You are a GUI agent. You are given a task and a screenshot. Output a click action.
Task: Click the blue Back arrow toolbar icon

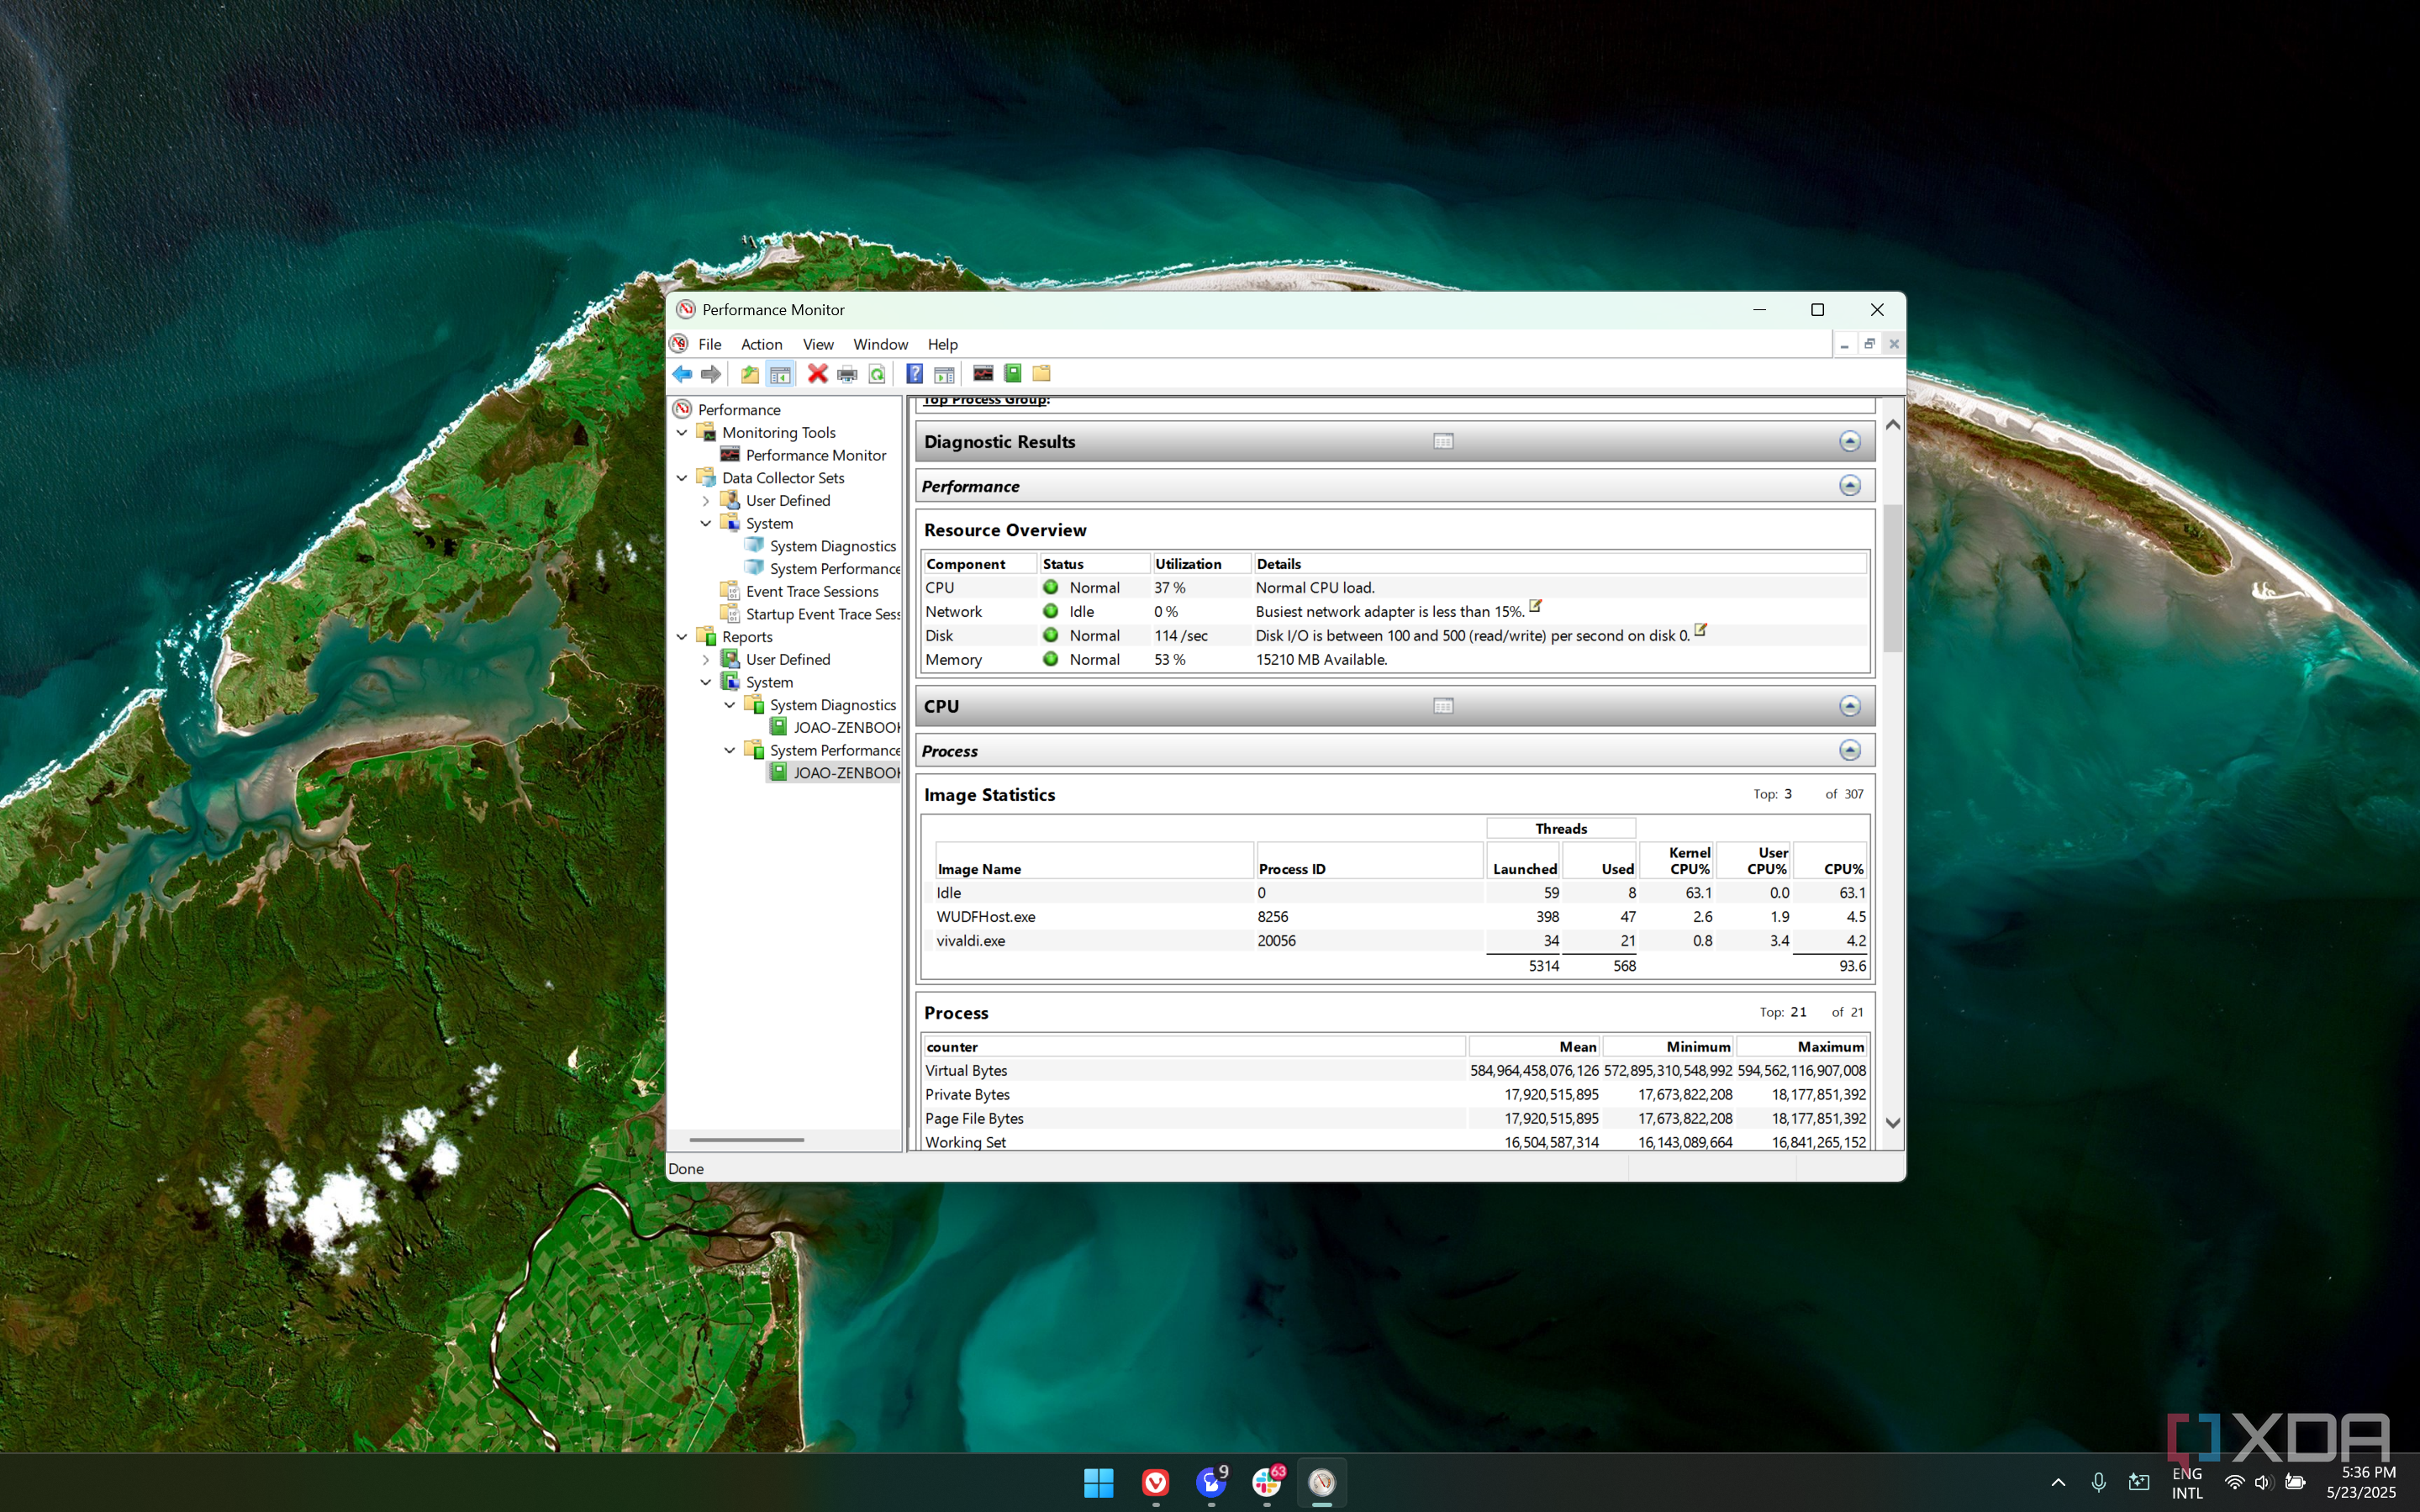(x=682, y=374)
